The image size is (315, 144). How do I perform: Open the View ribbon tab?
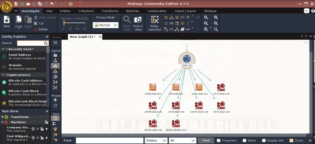tap(49, 11)
